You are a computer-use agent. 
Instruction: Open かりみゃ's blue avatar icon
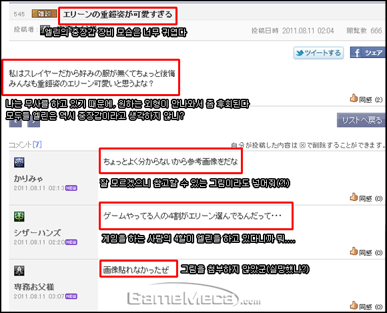point(19,162)
